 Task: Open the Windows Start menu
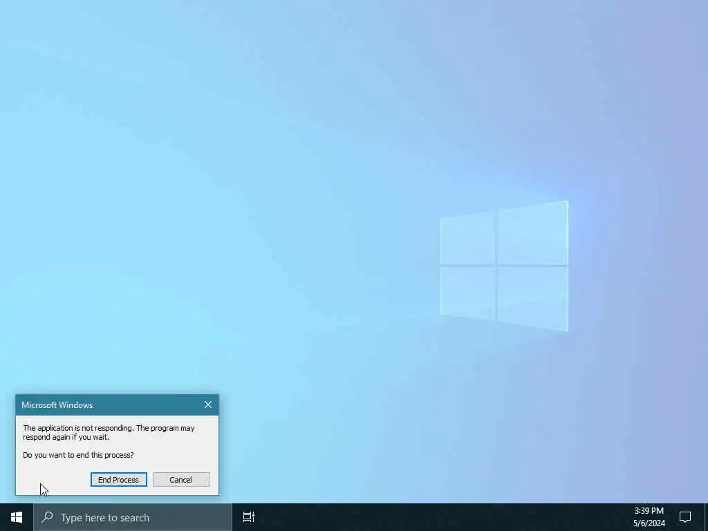click(x=17, y=517)
